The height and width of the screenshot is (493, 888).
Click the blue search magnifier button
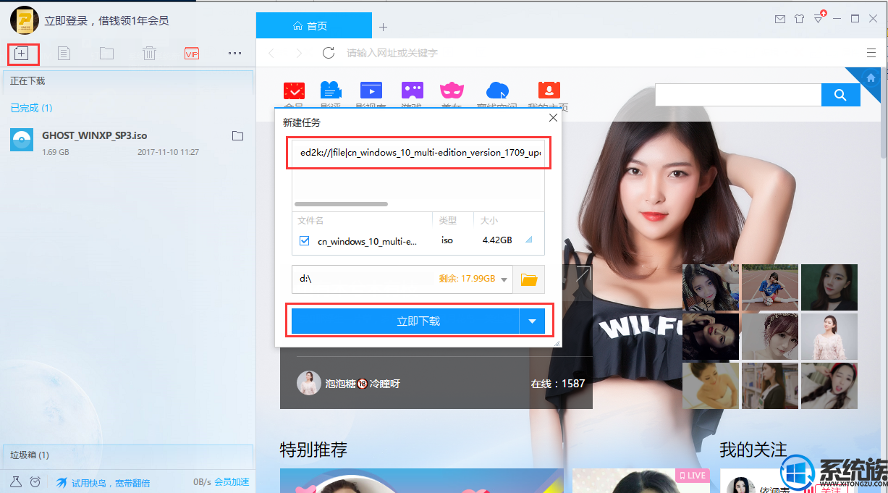(841, 95)
